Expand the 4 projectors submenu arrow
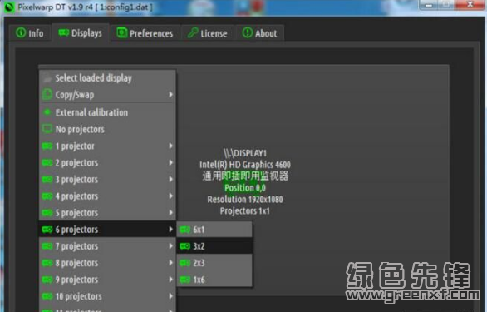This screenshot has width=487, height=312. 170,196
